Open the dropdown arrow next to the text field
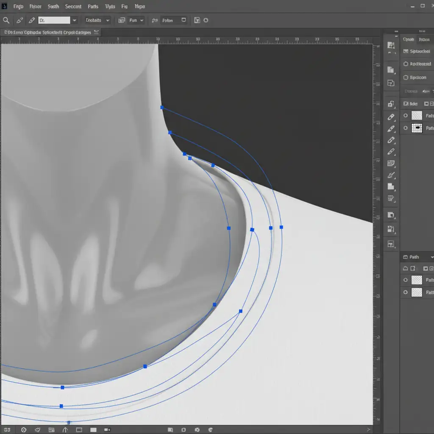Image resolution: width=434 pixels, height=434 pixels. point(75,20)
